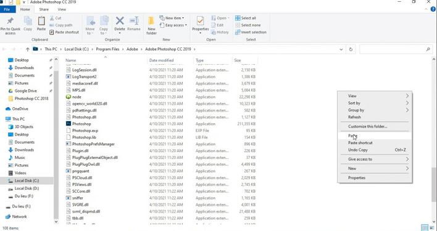Click Paste shortcut in ribbon
The width and height of the screenshot is (437, 231).
[x=64, y=32]
